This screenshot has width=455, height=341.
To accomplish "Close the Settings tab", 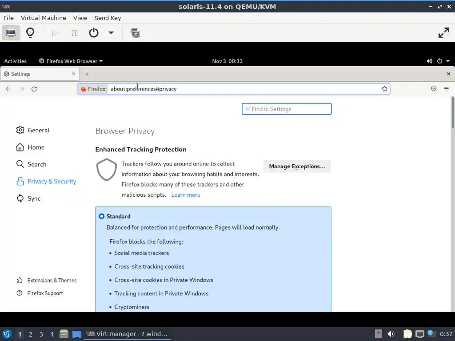I will pyautogui.click(x=73, y=74).
